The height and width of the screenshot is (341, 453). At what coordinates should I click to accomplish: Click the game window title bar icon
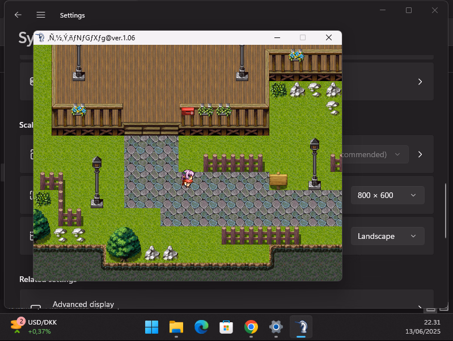tap(41, 37)
